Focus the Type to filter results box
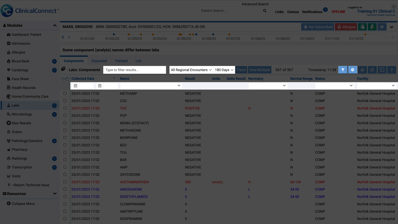Image resolution: width=398 pixels, height=224 pixels. tap(135, 70)
